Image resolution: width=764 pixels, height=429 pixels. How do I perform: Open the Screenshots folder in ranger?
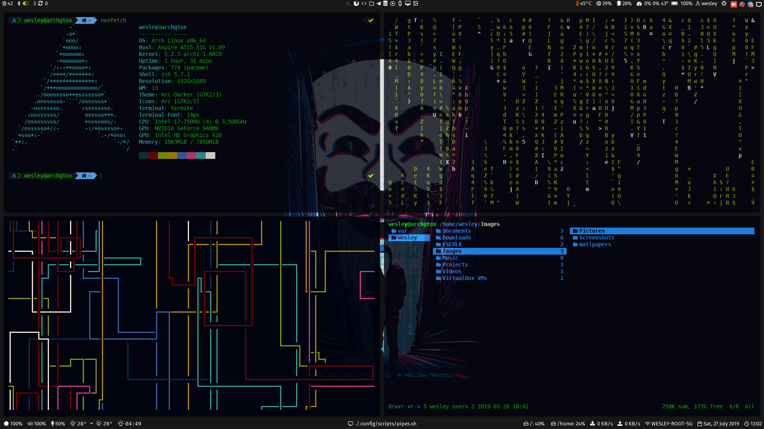pos(596,238)
